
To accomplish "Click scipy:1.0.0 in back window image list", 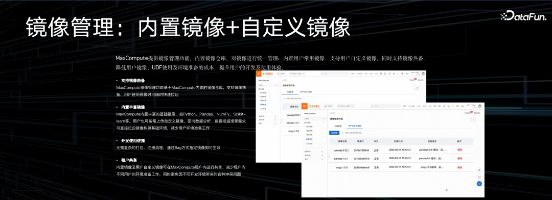I will point(293,131).
